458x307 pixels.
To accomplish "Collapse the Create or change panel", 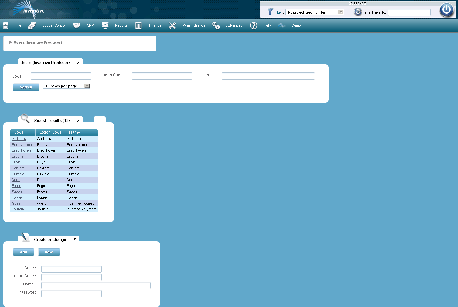I will click(x=75, y=239).
